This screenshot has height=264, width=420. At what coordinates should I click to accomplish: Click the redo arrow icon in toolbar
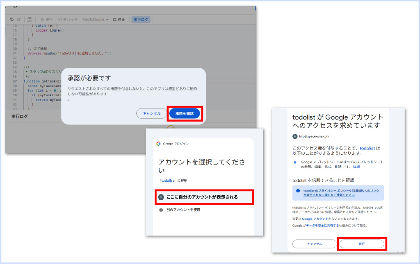point(19,19)
